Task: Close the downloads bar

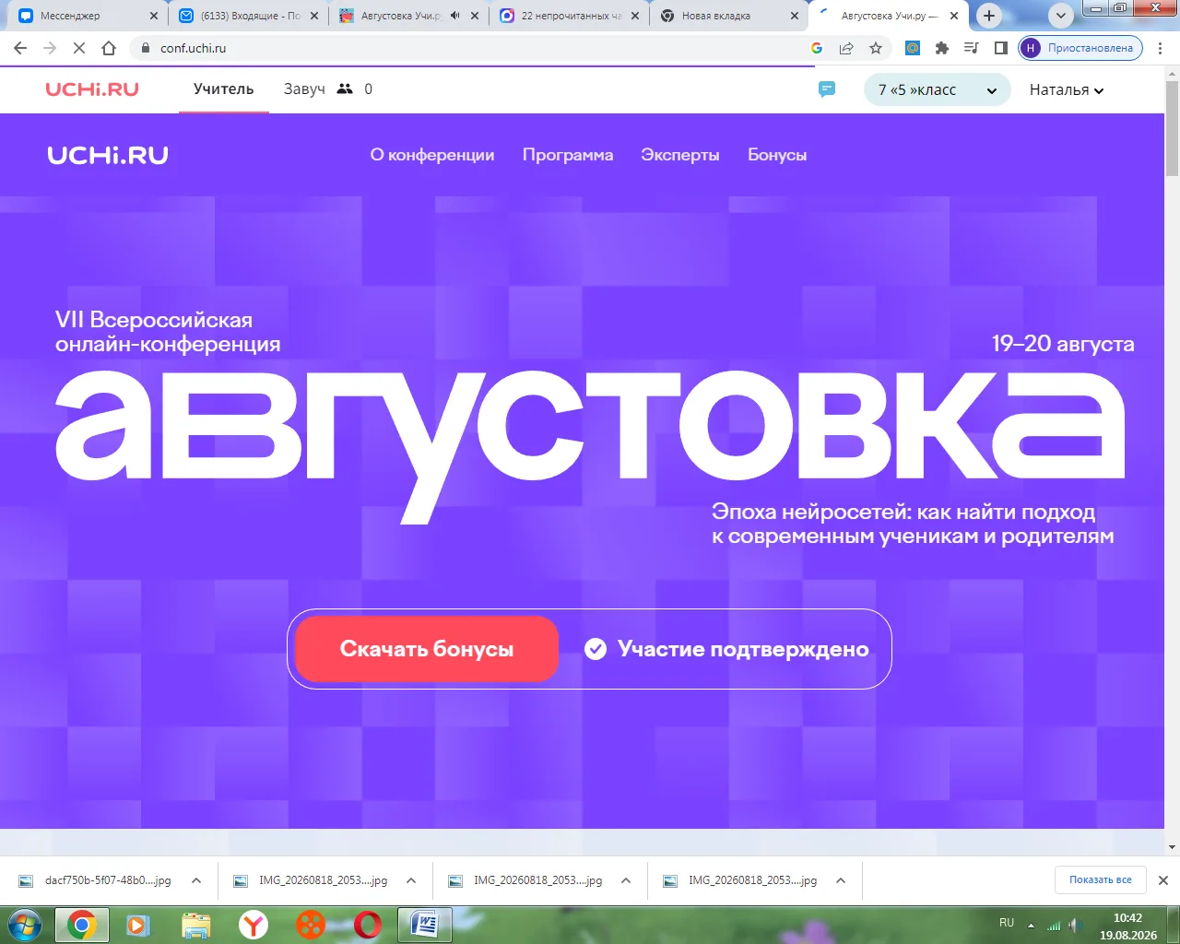Action: coord(1163,880)
